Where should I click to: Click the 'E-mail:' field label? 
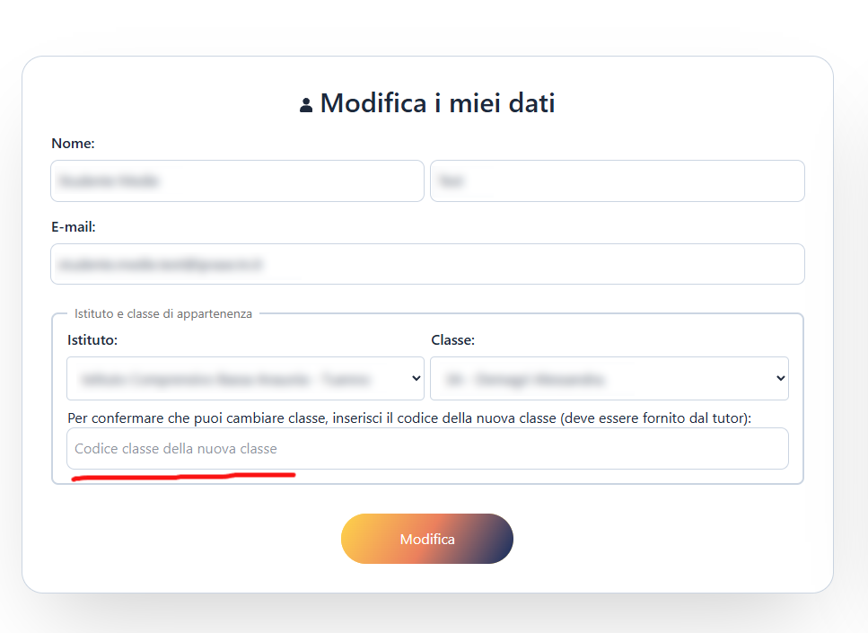pos(74,227)
